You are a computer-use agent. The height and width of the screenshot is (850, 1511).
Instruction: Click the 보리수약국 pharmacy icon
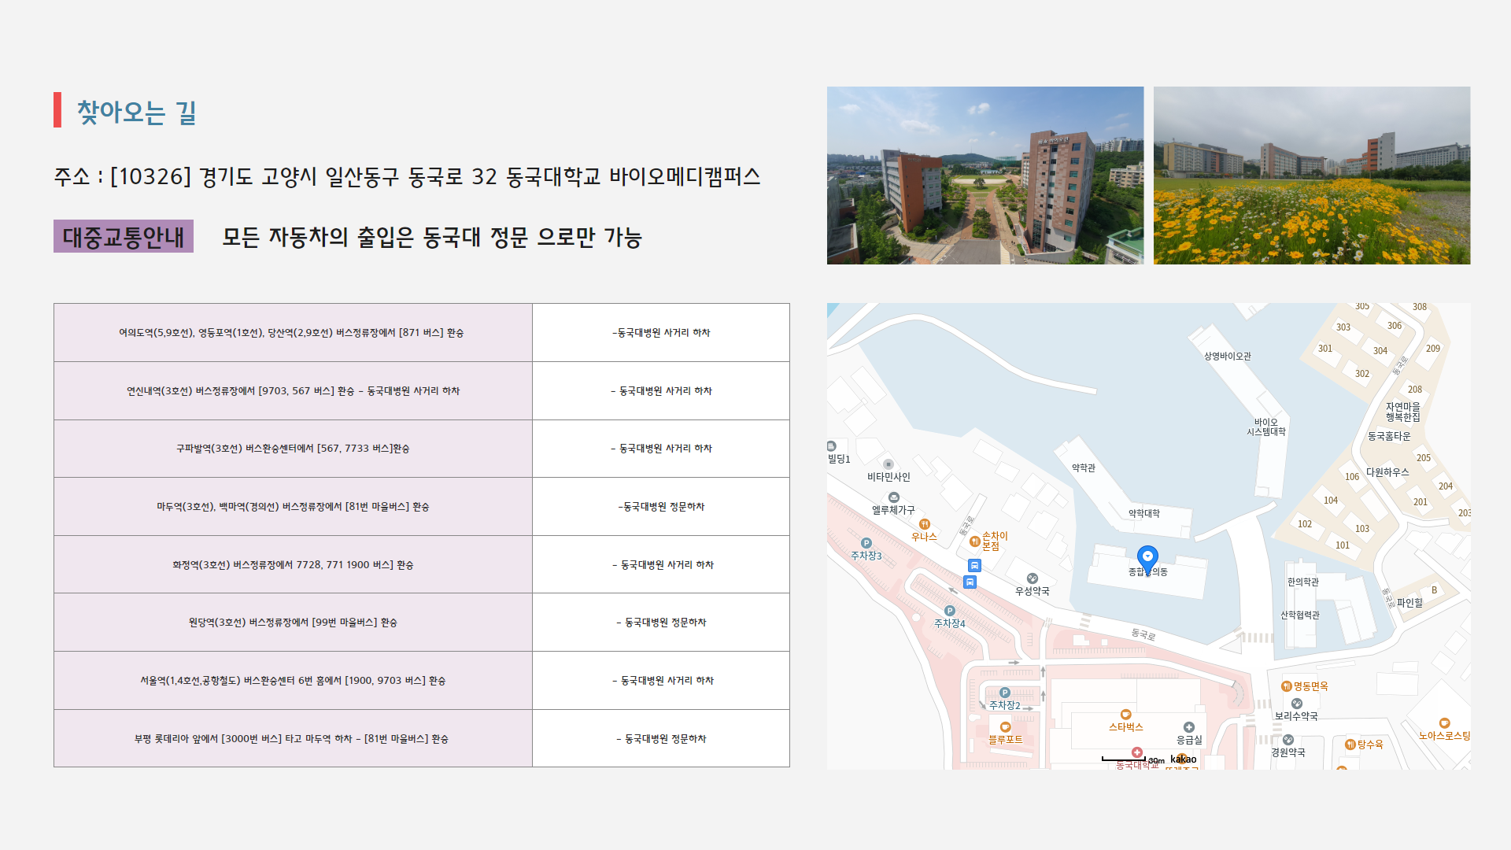(1297, 703)
